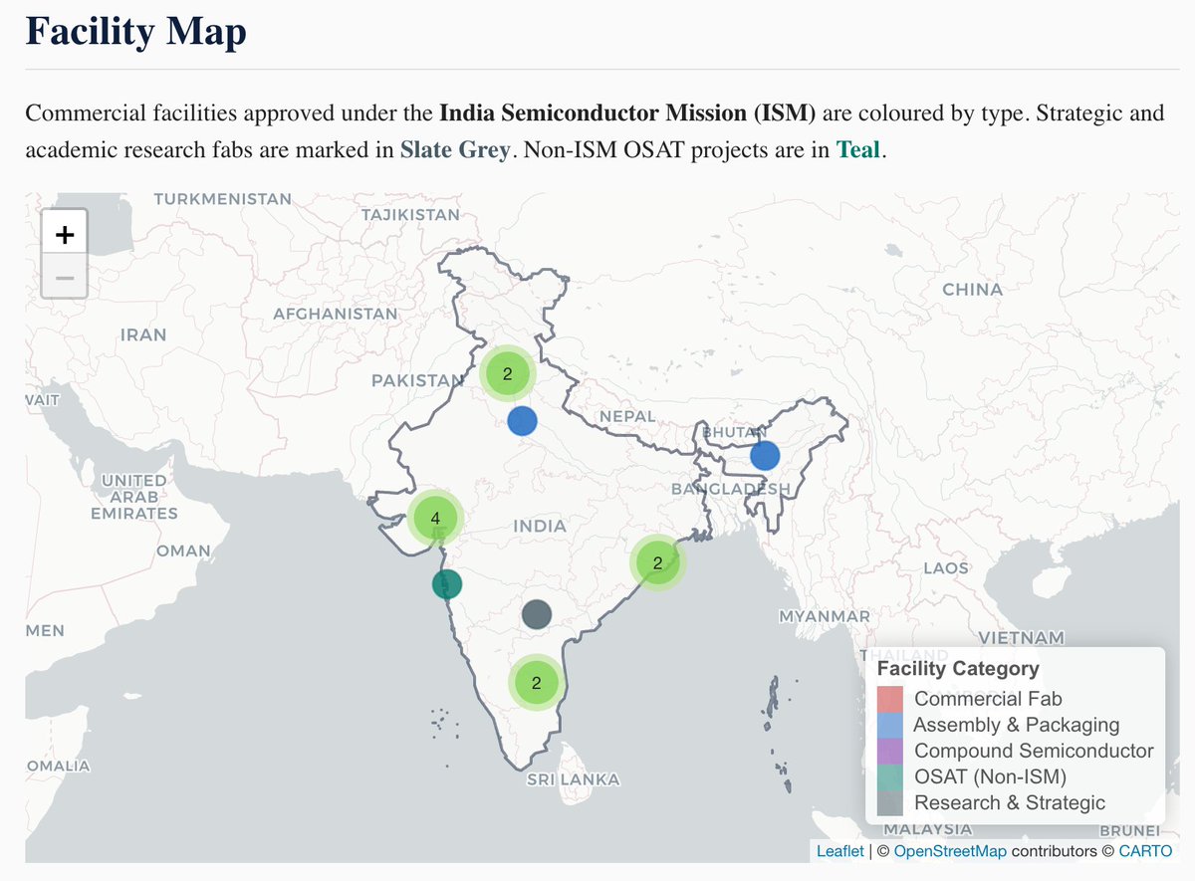Click the OSAT (Non-ISM) teal swatch
The height and width of the screenshot is (881, 1195).
click(889, 776)
